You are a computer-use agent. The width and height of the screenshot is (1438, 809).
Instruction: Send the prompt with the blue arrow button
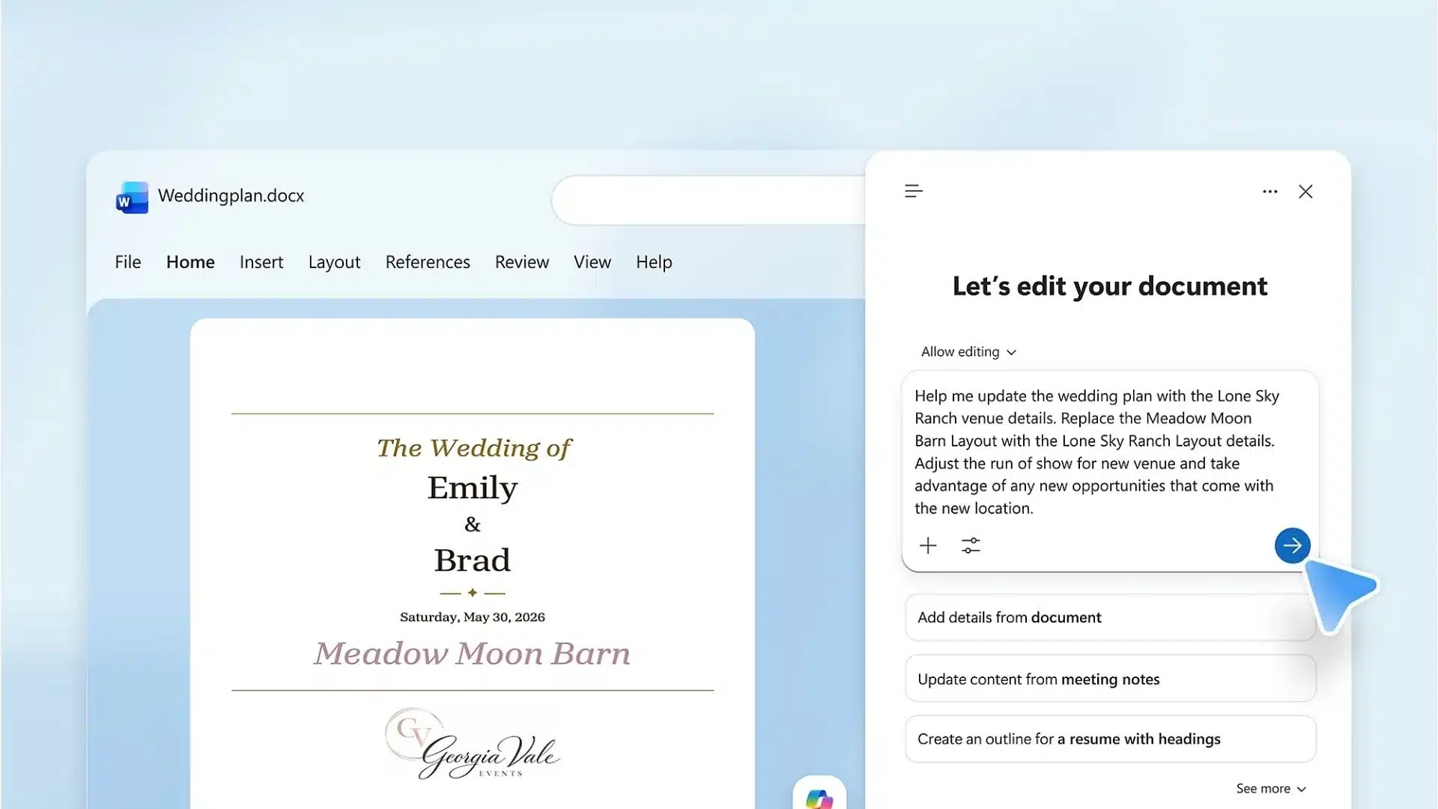pyautogui.click(x=1292, y=545)
